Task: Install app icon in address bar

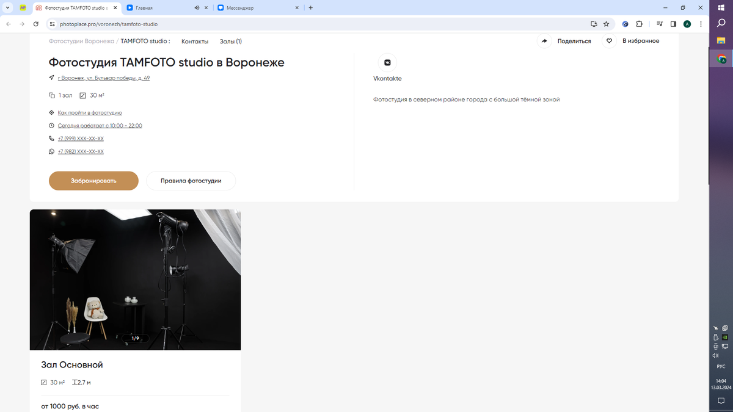Action: (594, 24)
